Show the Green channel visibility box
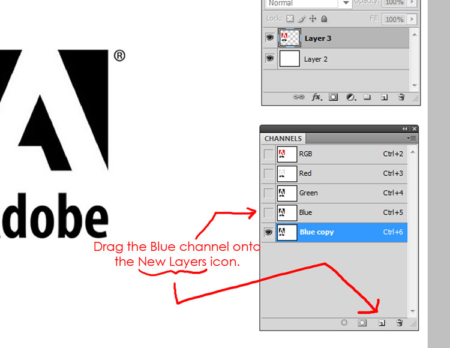This screenshot has width=450, height=348. click(269, 193)
